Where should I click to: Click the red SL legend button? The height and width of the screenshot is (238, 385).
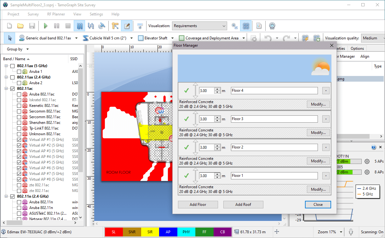pyautogui.click(x=114, y=232)
